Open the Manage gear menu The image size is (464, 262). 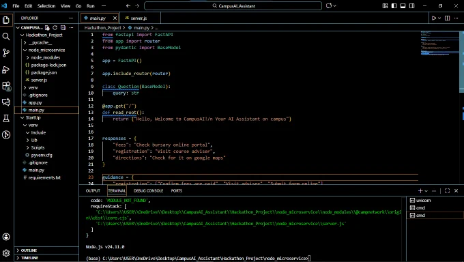6,253
